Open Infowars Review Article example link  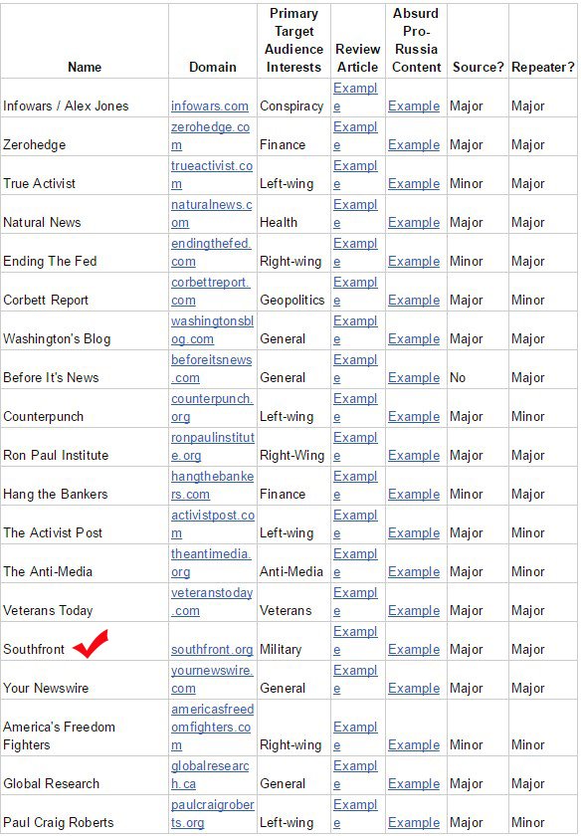(x=355, y=98)
